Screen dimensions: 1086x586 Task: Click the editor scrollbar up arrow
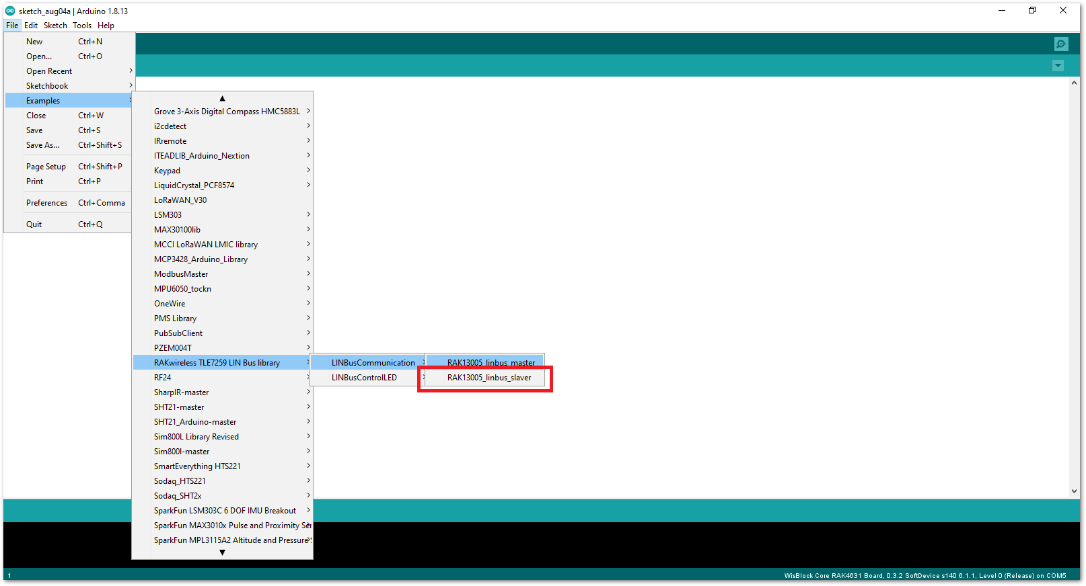pyautogui.click(x=1074, y=83)
